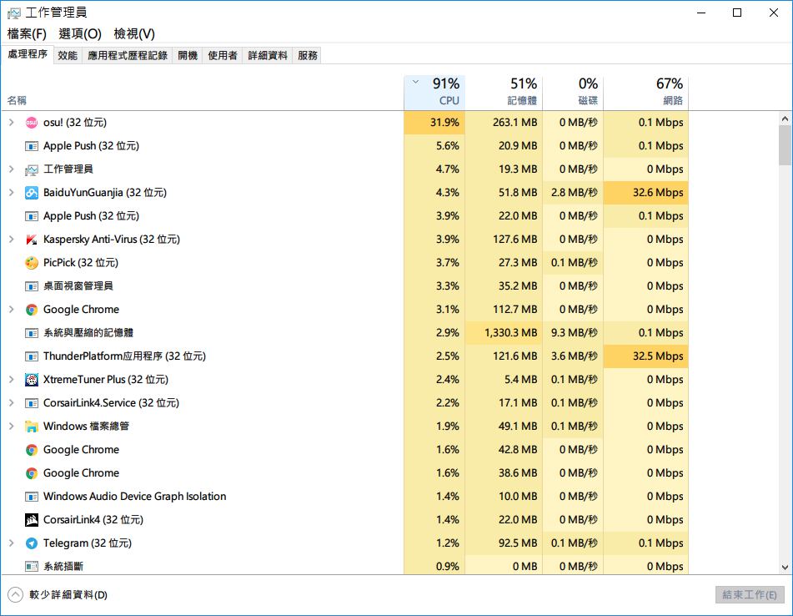
Task: Click the 2.8 MB/秒 disk cell
Action: tap(573, 193)
